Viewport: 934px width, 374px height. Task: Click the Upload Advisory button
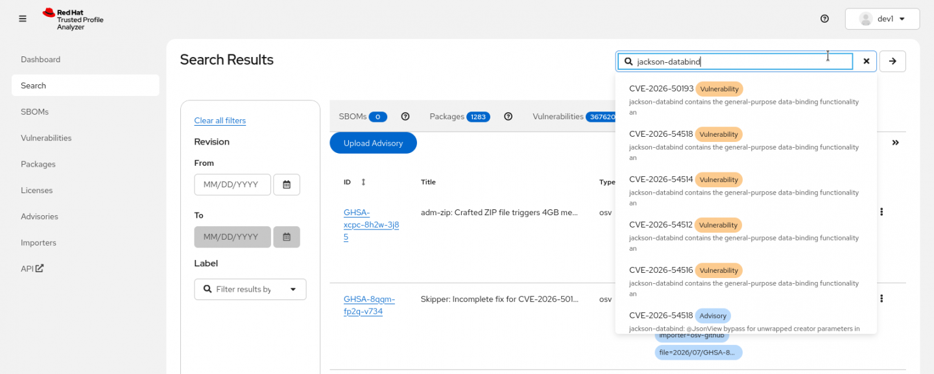point(373,143)
